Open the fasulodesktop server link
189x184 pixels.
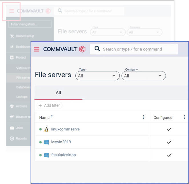tap(63, 155)
